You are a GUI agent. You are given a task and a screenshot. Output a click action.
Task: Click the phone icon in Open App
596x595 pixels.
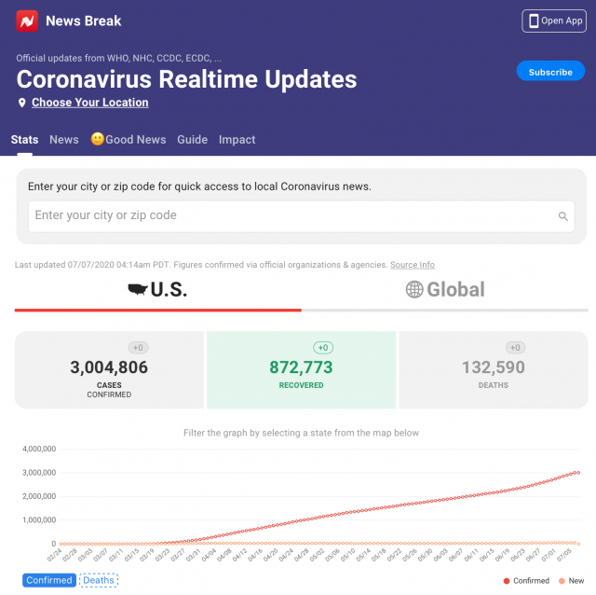(x=534, y=21)
